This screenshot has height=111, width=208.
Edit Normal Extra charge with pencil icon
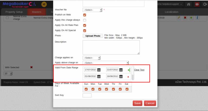pos(179,18)
